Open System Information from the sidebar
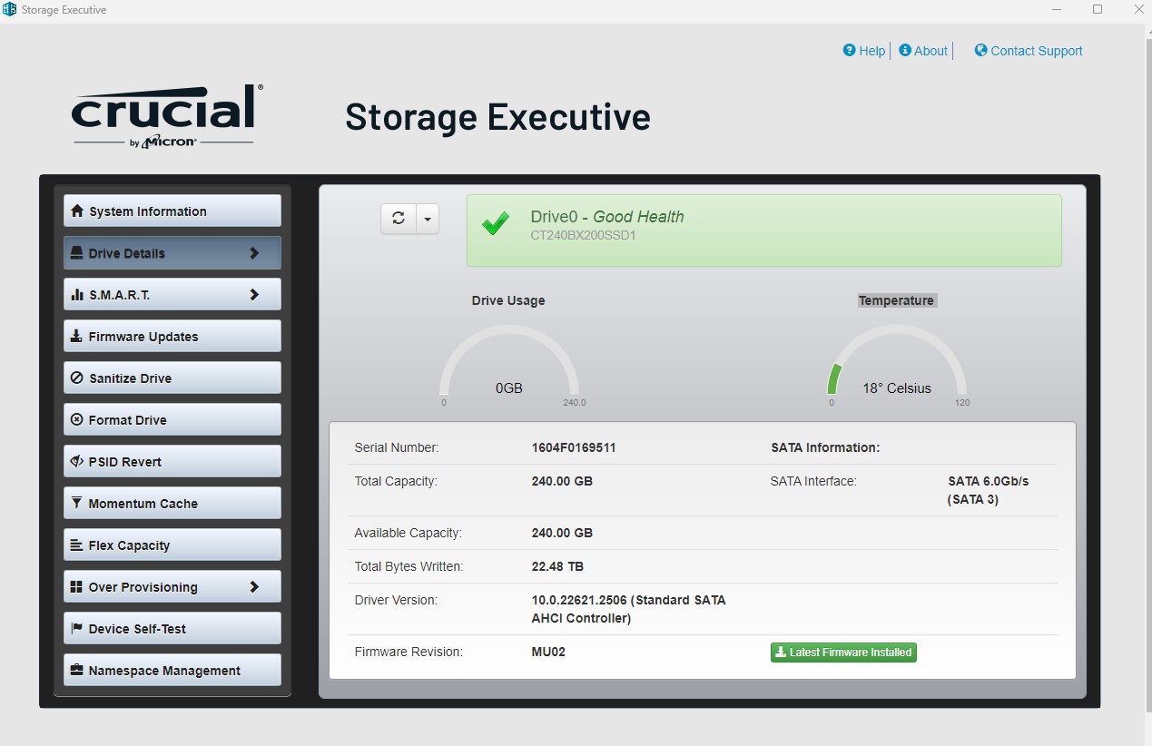 coord(172,211)
